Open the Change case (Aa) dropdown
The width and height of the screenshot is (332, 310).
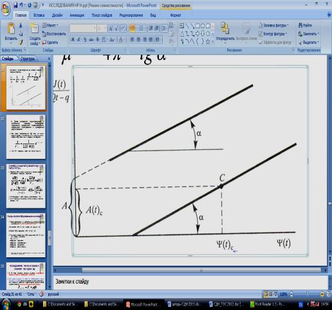point(112,39)
